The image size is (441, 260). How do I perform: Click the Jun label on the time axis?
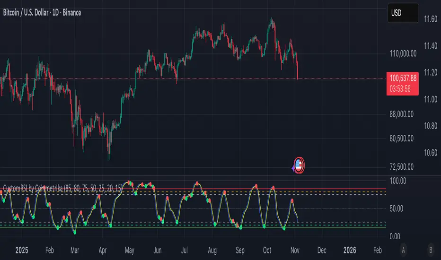tap(157, 250)
